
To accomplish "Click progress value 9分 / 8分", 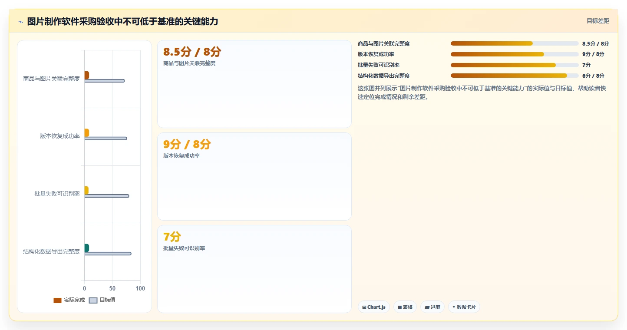I will coord(593,54).
